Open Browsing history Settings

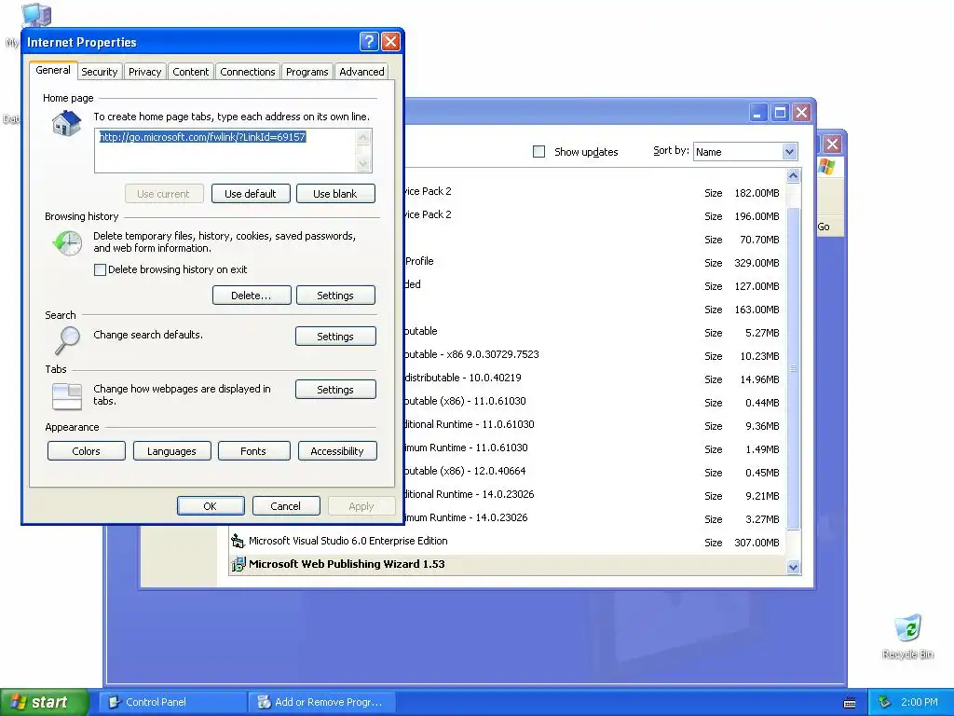click(x=335, y=296)
